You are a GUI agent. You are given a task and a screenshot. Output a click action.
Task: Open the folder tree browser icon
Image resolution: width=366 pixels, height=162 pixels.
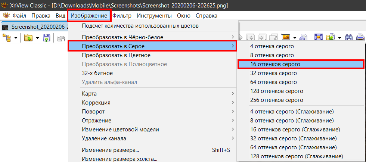click(x=7, y=37)
